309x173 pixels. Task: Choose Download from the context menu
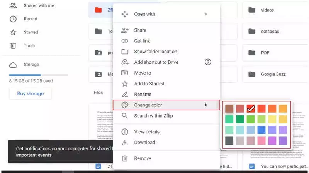click(x=166, y=142)
